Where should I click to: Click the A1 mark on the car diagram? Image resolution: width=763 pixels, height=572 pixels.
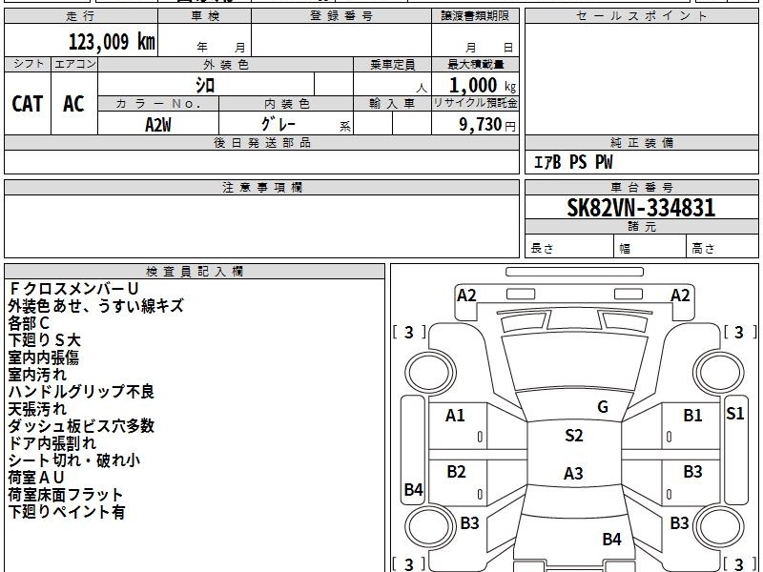(x=455, y=416)
